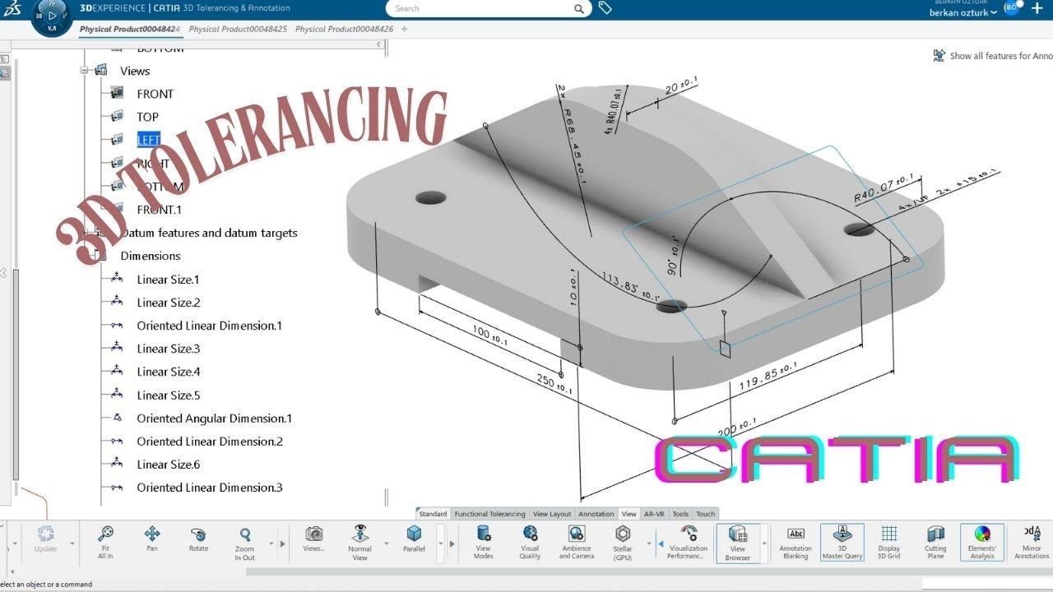Open the View Browser dropdown arrow
Image resolution: width=1053 pixels, height=592 pixels.
(764, 543)
